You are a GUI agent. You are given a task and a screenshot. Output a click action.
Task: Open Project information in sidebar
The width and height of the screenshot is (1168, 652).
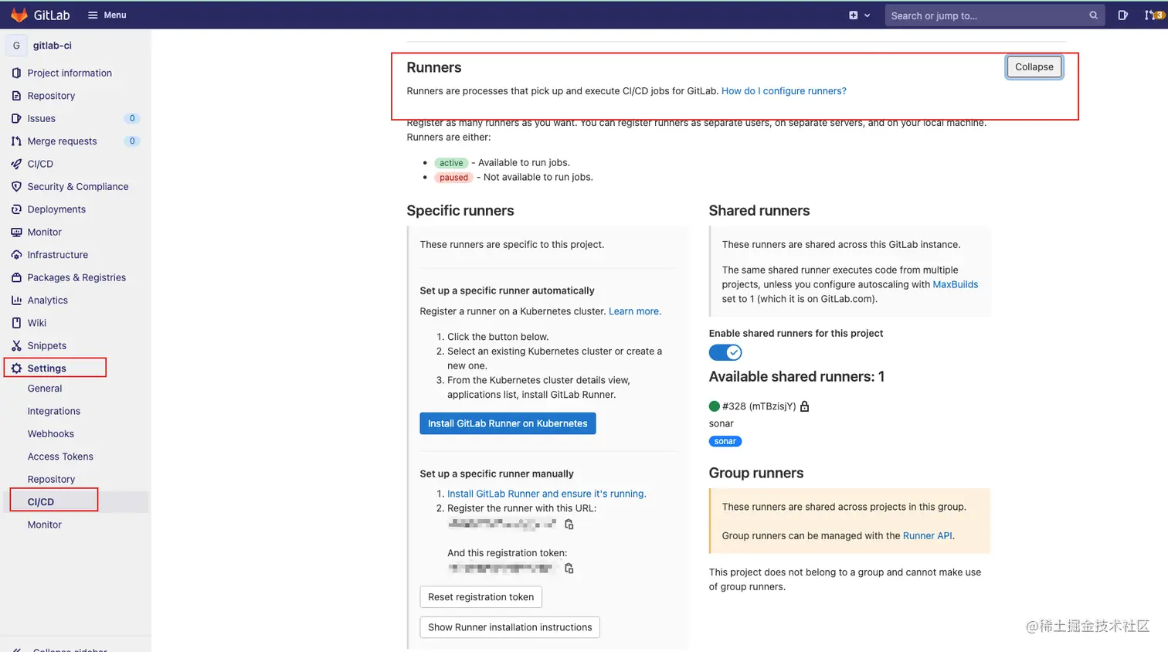pyautogui.click(x=70, y=73)
